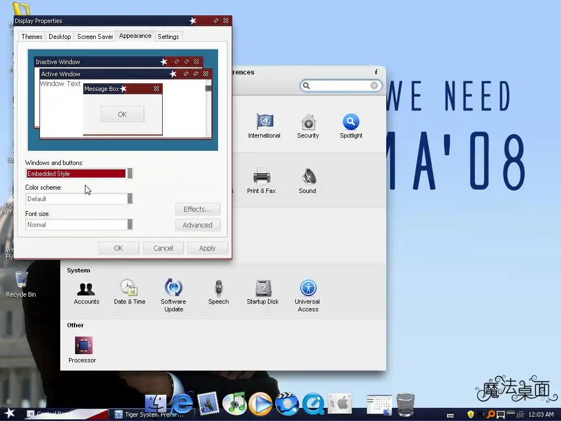The image size is (561, 421).
Task: Launch iTunes from the dock
Action: coord(233,403)
